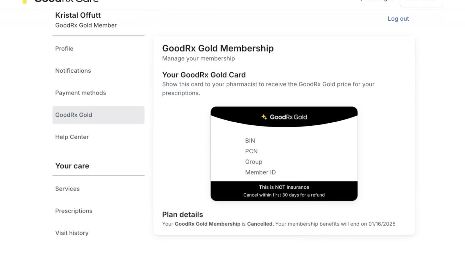465x271 pixels.
Task: Open Notifications settings
Action: [73, 71]
